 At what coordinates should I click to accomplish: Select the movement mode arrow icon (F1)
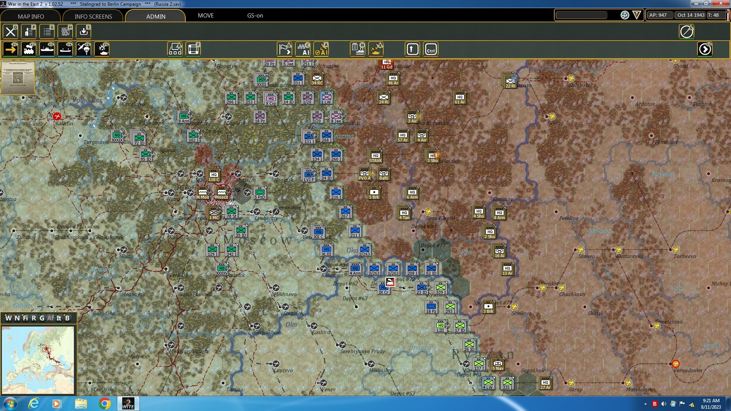[x=10, y=49]
